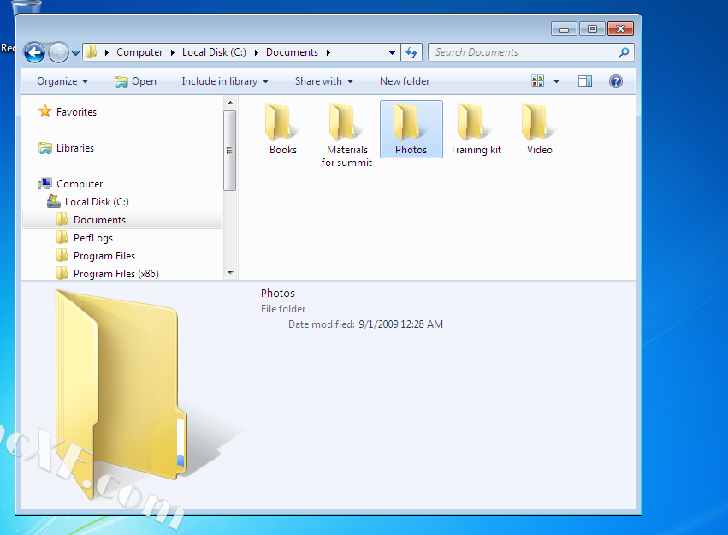
Task: Click the Local Disk drive icon
Action: point(54,201)
